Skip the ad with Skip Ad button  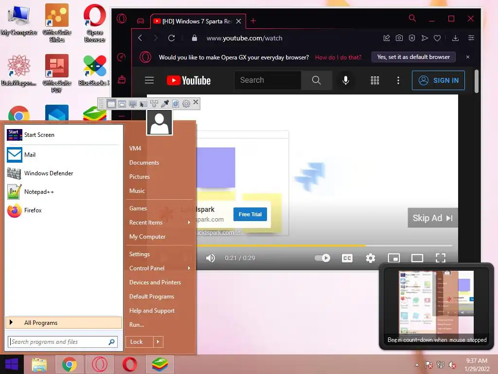[432, 218]
